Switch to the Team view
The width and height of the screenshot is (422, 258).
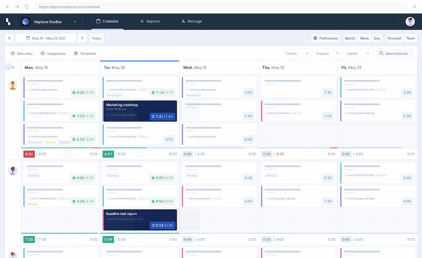point(410,38)
